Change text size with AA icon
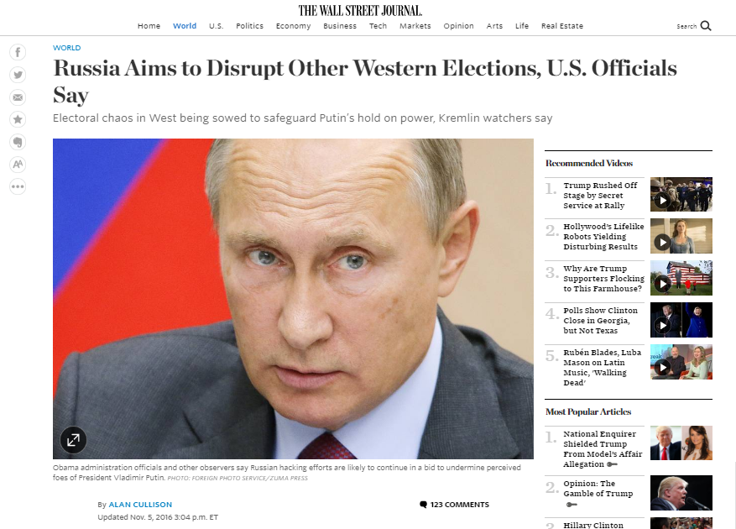This screenshot has width=736, height=529. 18,165
